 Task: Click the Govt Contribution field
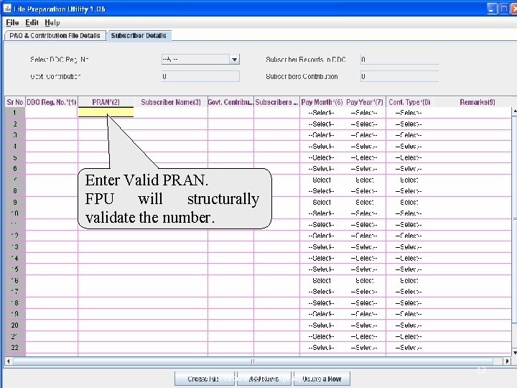coord(200,76)
